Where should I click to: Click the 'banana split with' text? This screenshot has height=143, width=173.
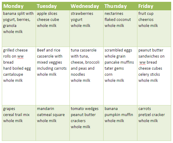point(18,14)
